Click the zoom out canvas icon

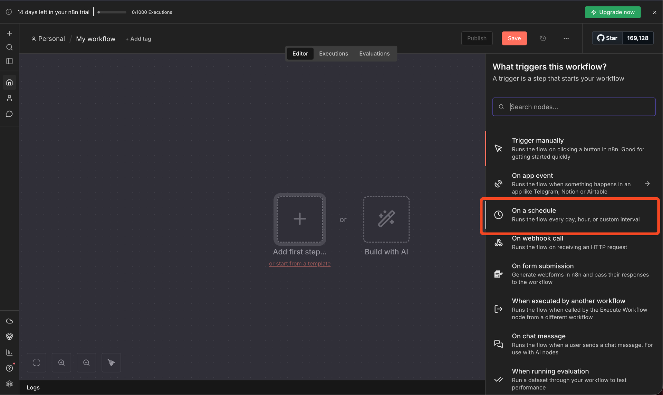(86, 363)
